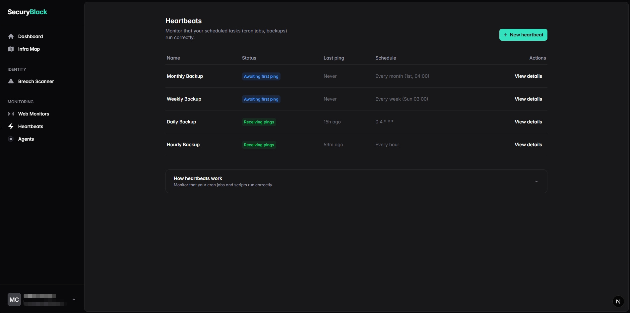630x313 pixels.
Task: Click the 59m ago last ping value
Action: (x=333, y=145)
